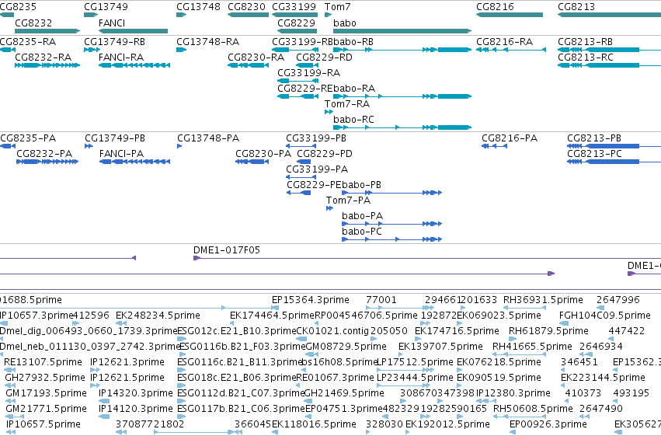Click protein CG8213-PB label
Image resolution: width=661 pixels, height=436 pixels.
[x=594, y=138]
